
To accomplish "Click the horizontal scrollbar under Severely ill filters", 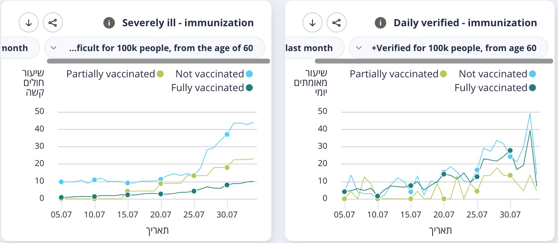I will point(158,61).
